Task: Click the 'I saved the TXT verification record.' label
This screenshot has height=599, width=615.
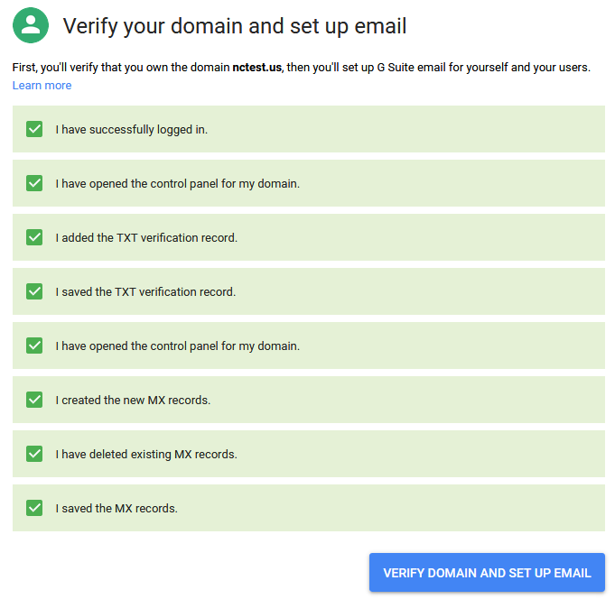Action: click(145, 292)
